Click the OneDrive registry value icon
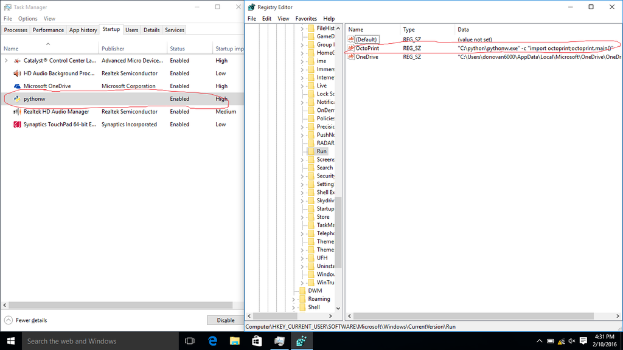This screenshot has height=350, width=623. 351,57
